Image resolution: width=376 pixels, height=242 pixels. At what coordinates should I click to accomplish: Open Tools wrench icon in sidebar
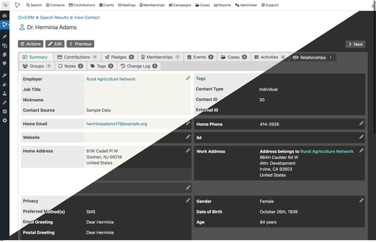4,102
